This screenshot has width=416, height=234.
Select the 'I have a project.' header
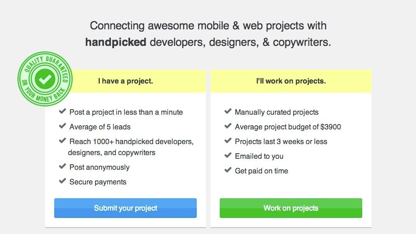[x=125, y=81]
